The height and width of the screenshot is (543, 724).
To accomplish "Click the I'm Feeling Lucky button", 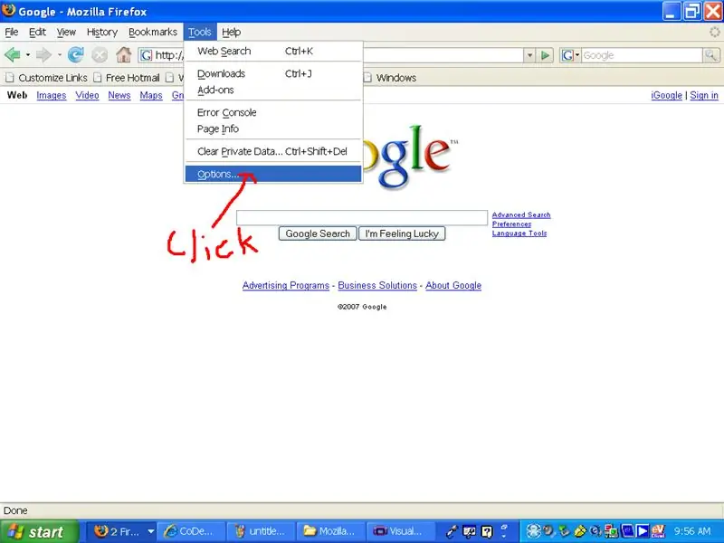I will pos(402,233).
